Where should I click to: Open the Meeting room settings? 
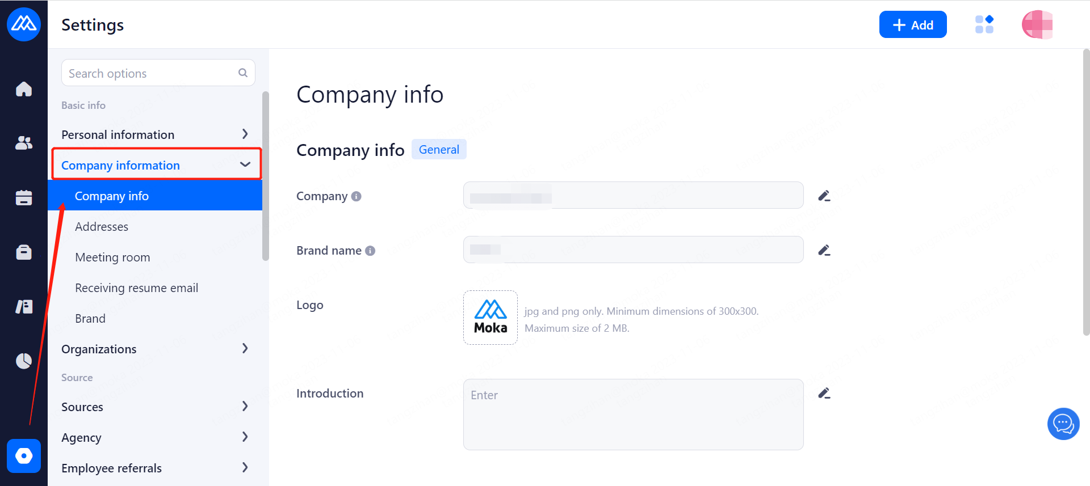coord(112,257)
